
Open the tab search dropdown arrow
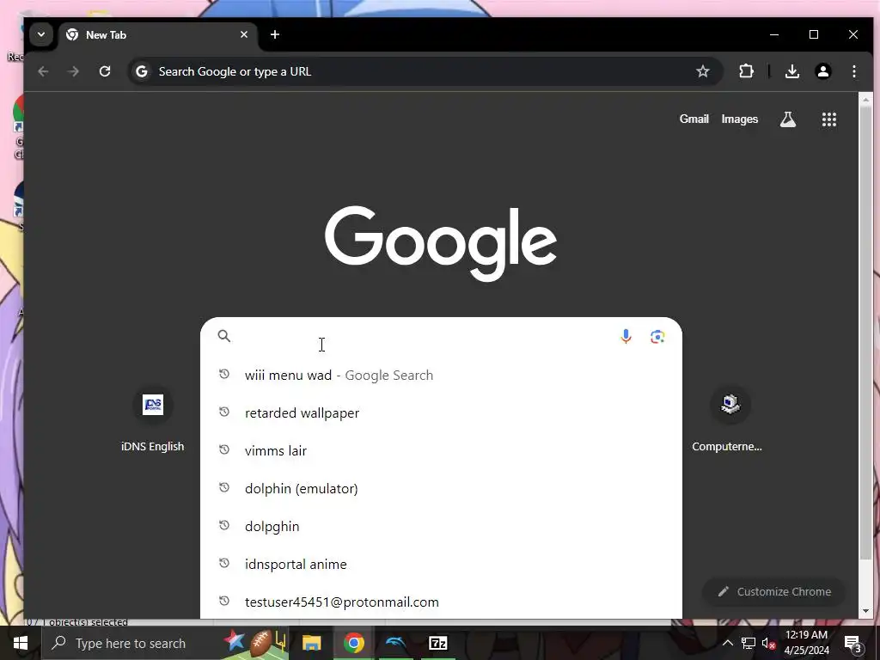[x=41, y=34]
